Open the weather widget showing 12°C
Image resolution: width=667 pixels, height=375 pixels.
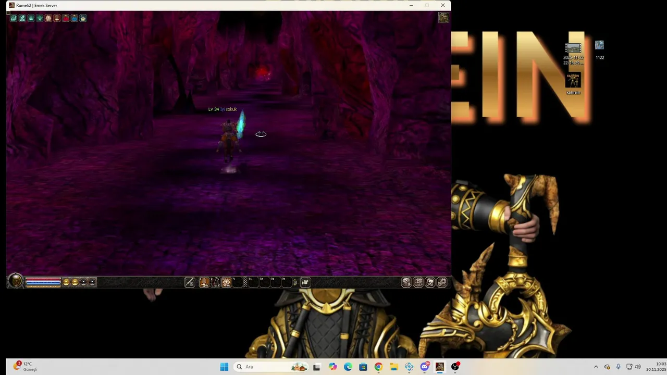tap(26, 367)
